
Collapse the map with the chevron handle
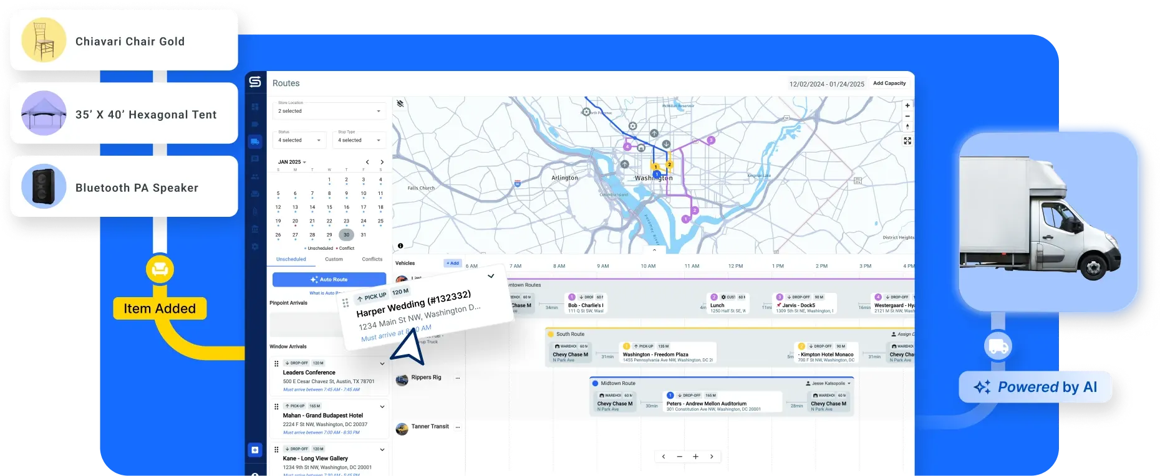pyautogui.click(x=654, y=250)
